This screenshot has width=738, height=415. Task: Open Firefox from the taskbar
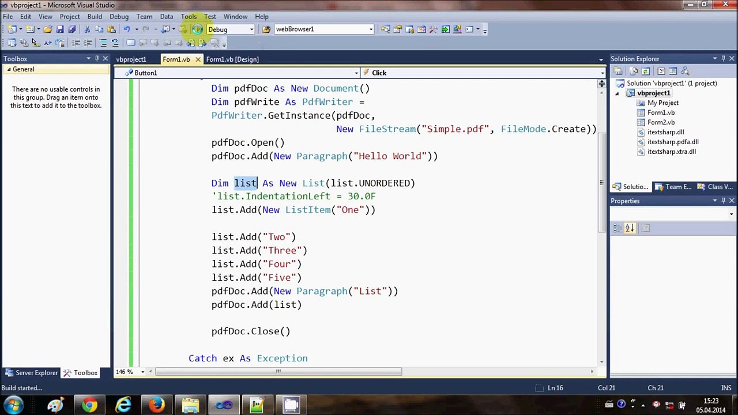[x=156, y=405]
